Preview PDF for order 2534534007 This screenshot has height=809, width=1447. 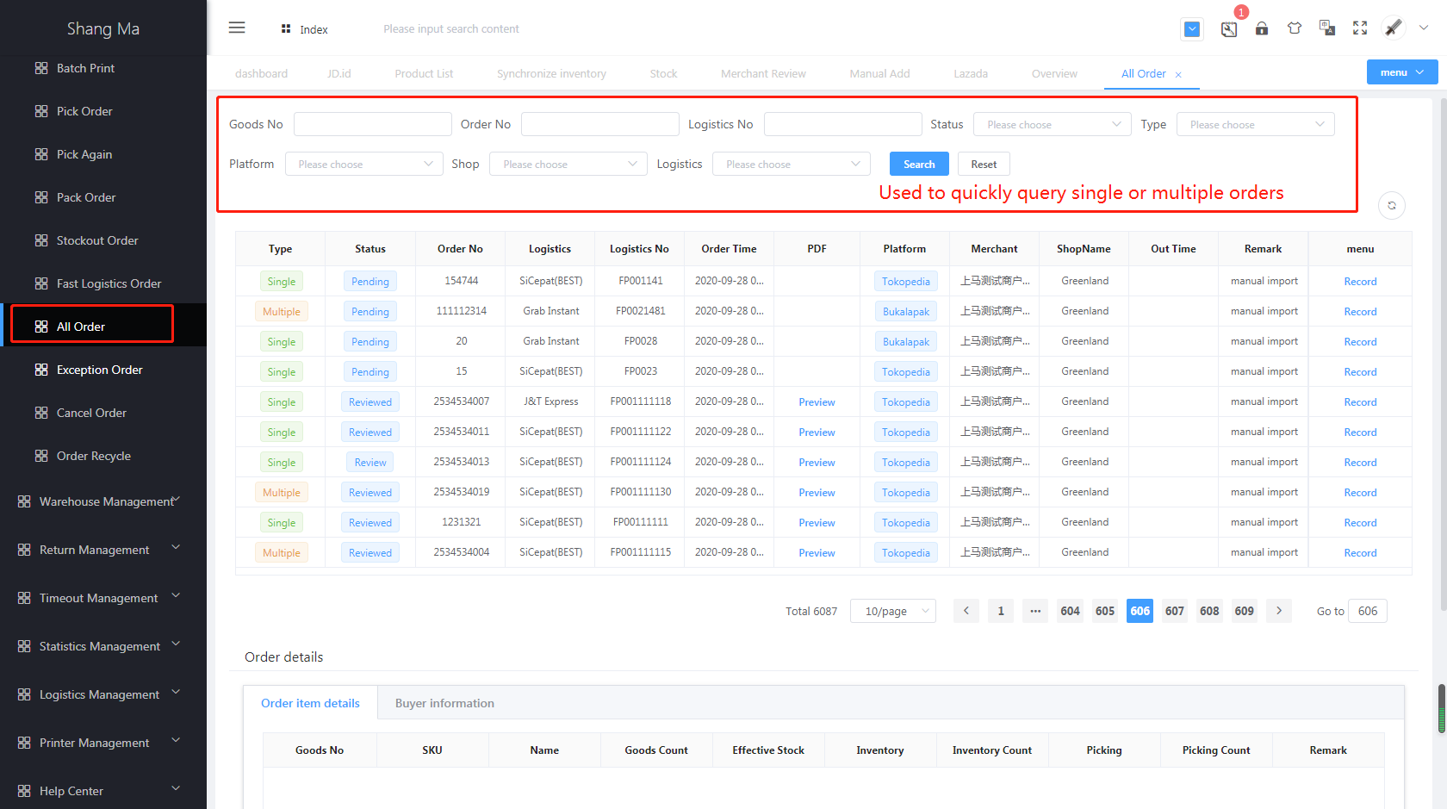tap(817, 402)
